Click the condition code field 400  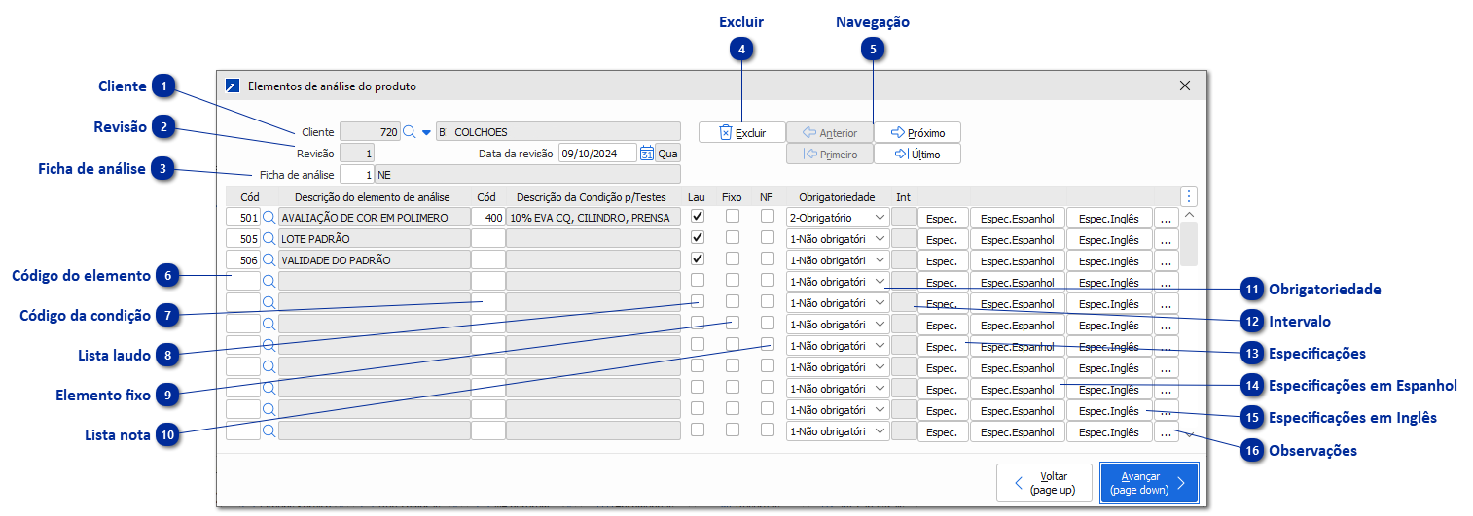[x=488, y=218]
